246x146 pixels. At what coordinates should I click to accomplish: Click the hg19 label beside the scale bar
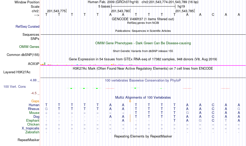click(x=181, y=6)
